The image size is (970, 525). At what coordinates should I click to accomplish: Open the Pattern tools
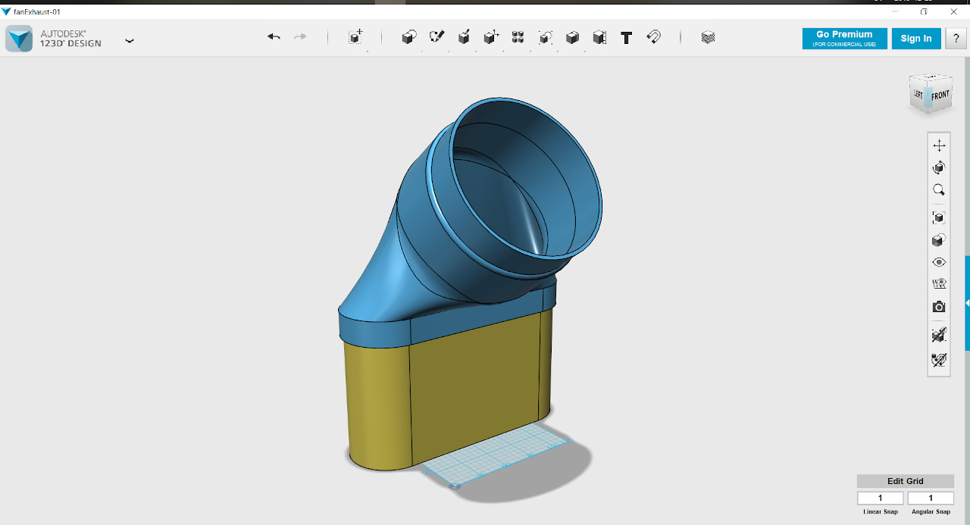(518, 37)
